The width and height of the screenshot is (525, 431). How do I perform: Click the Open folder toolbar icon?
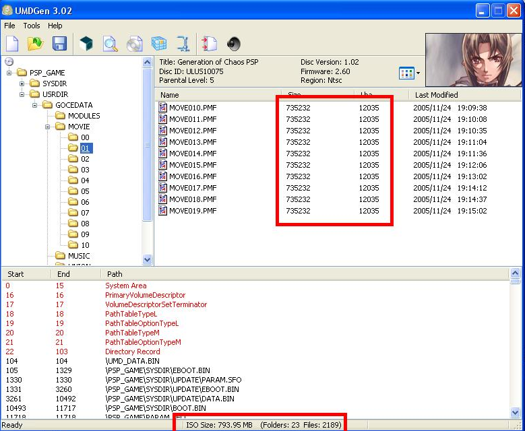point(35,44)
